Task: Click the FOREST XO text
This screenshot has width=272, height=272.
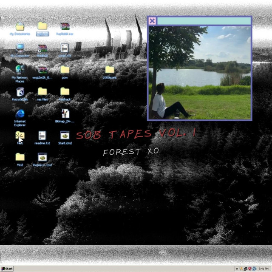Action: [x=131, y=152]
